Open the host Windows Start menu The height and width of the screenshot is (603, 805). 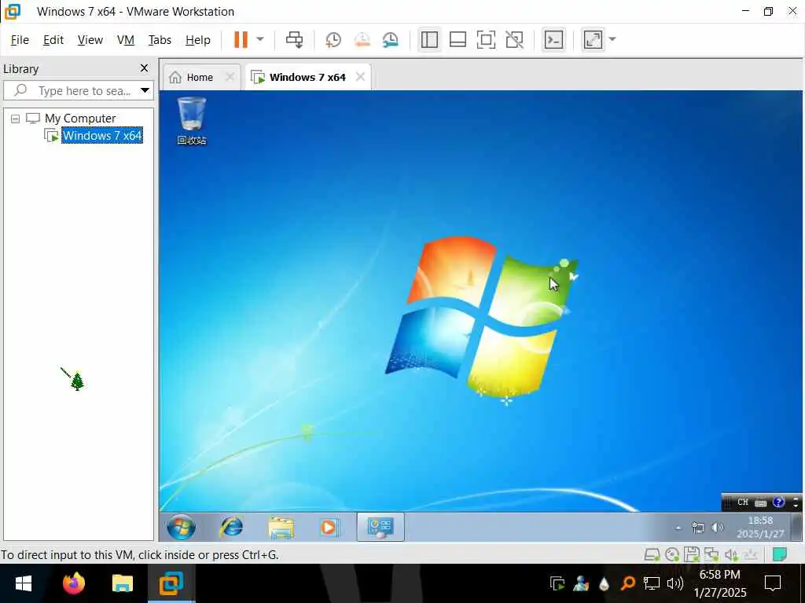[x=24, y=583]
